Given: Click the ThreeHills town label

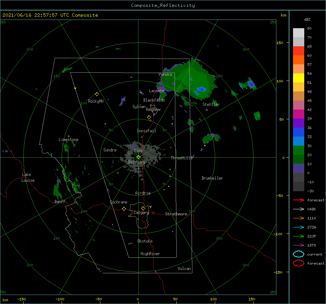Looking at the screenshot, I should click(182, 158).
